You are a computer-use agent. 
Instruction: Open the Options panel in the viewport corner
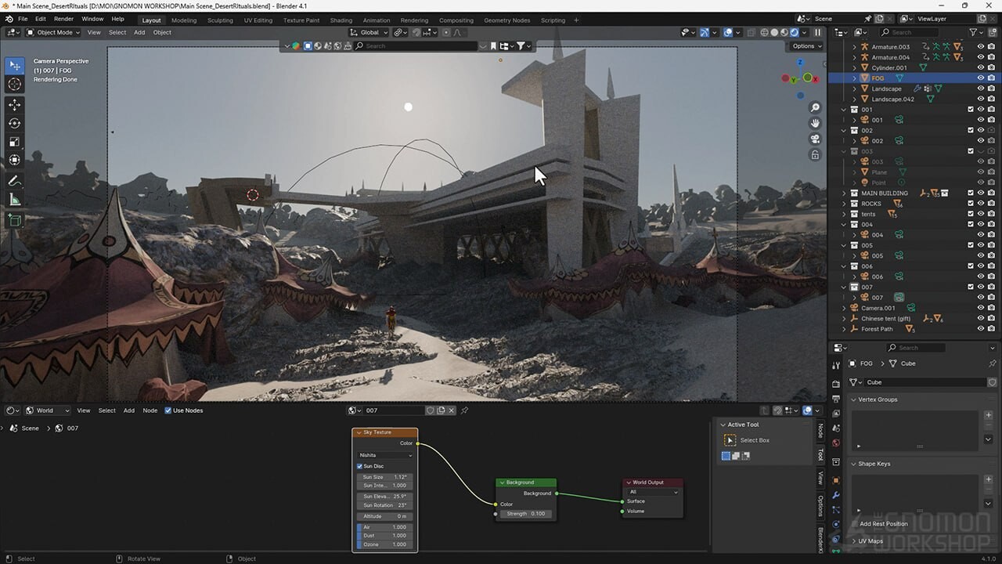coord(805,46)
